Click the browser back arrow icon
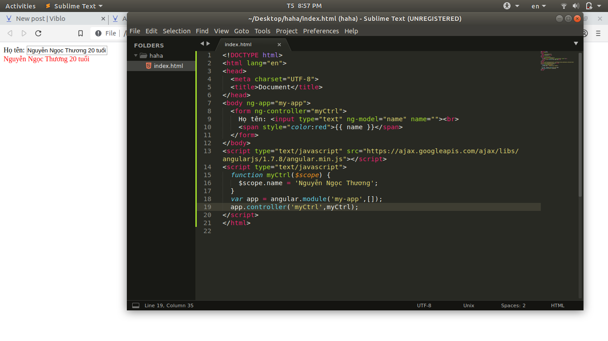Image resolution: width=608 pixels, height=341 pixels. coord(10,33)
